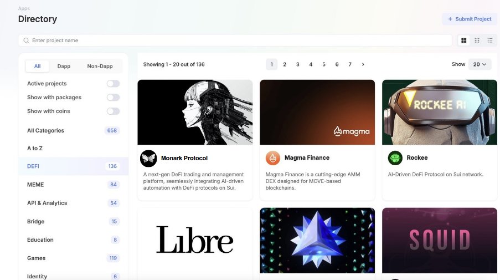
Task: Click the Magma Finance title
Action: click(307, 157)
